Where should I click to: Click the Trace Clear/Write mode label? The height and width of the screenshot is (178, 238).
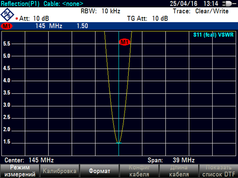pos(201,11)
